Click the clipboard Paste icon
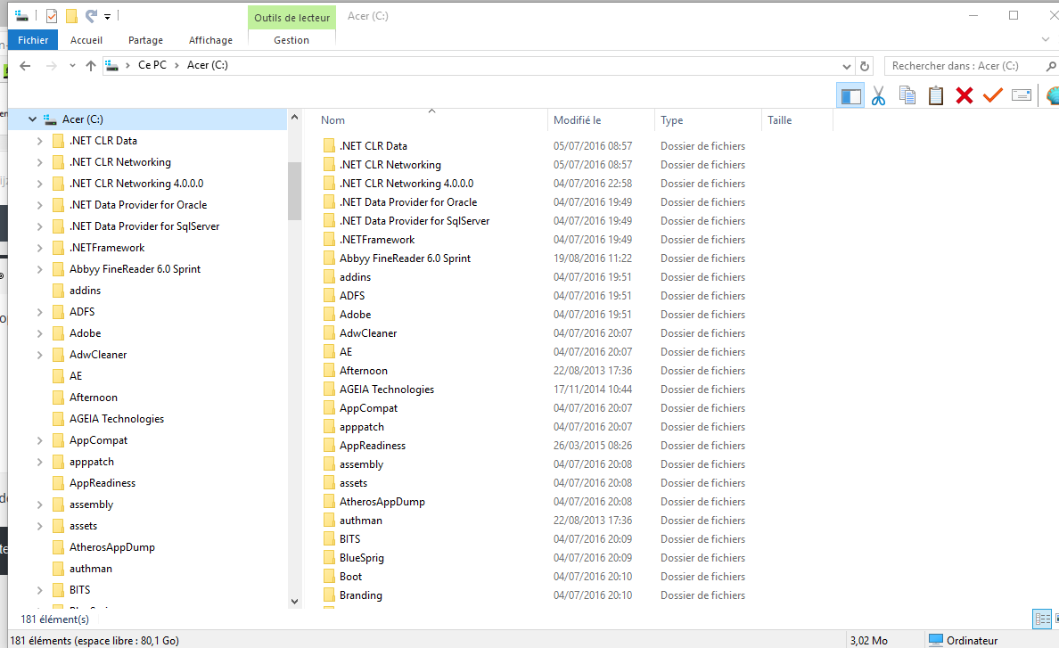Viewport: 1059px width, 648px height. tap(935, 96)
